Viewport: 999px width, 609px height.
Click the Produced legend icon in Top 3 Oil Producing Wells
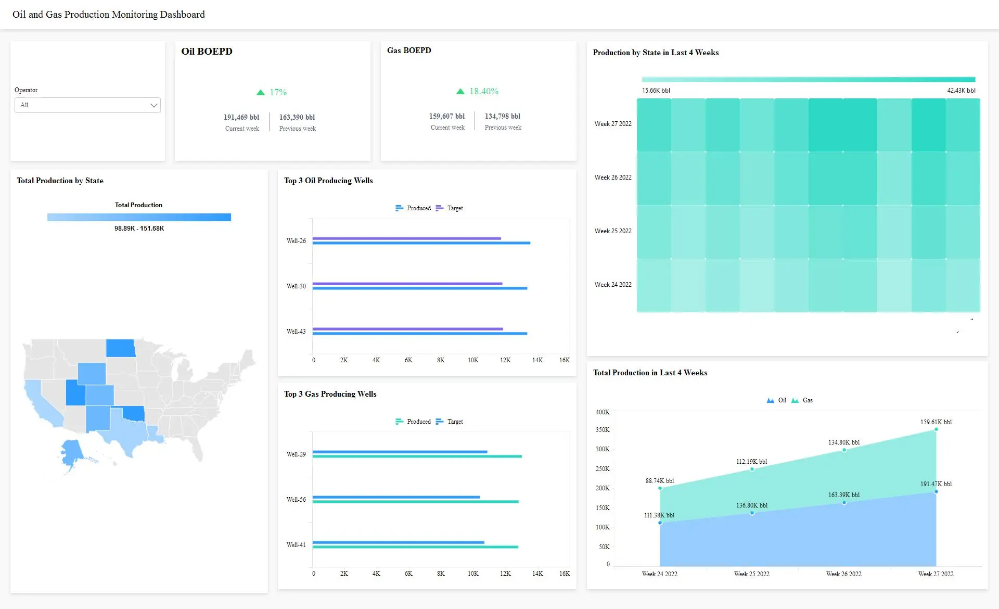pyautogui.click(x=400, y=208)
